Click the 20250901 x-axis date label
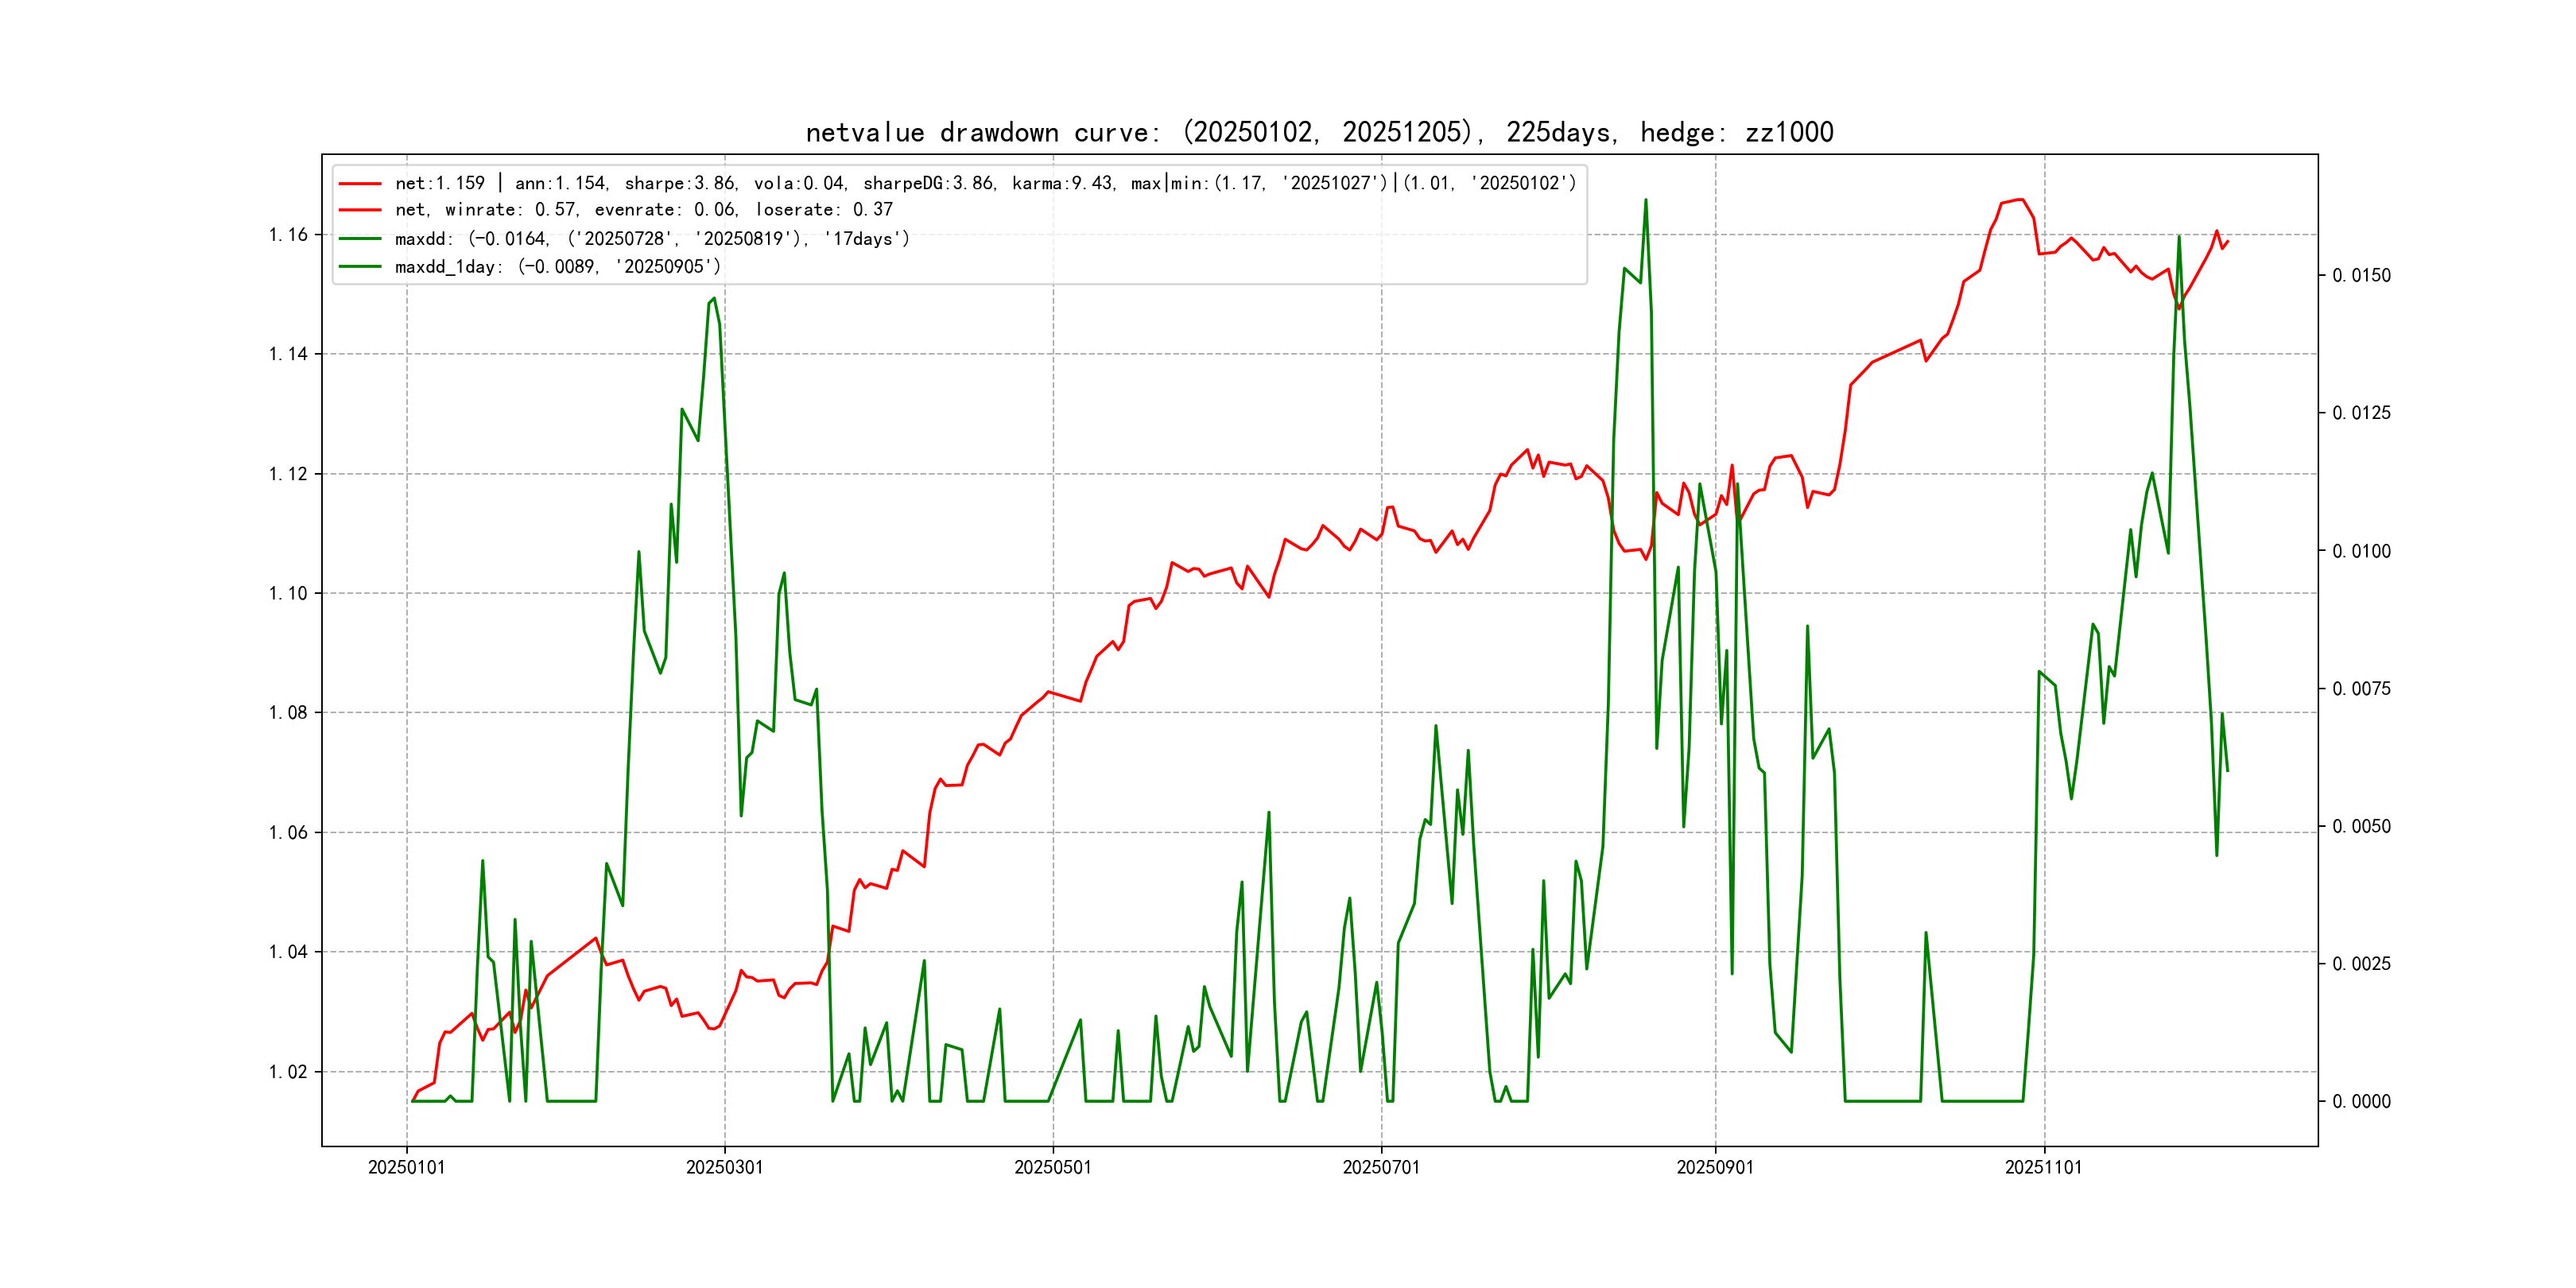 point(1715,1167)
